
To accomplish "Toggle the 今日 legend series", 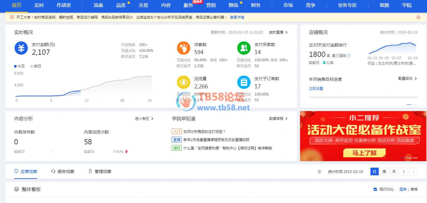I will click(x=19, y=66).
